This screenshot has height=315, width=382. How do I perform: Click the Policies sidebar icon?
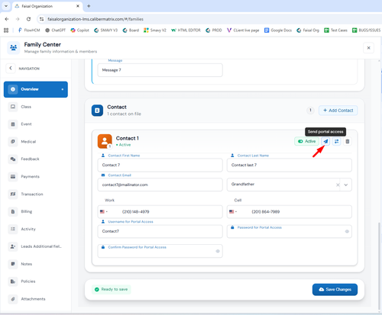(x=13, y=281)
